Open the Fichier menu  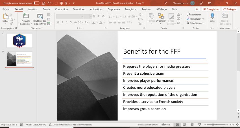tap(6, 9)
